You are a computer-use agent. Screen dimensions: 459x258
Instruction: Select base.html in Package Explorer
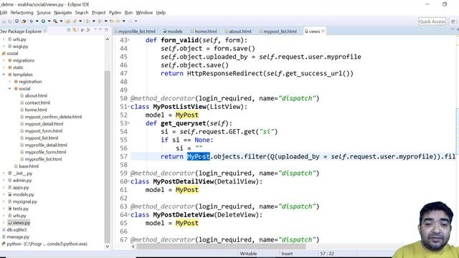(x=29, y=166)
